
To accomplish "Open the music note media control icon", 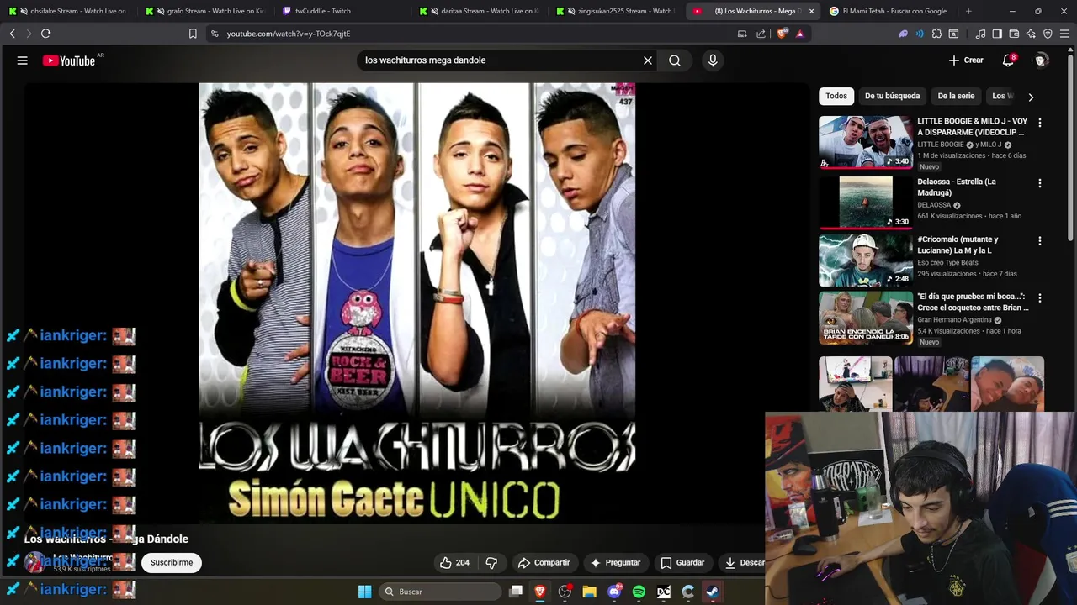I will [980, 34].
